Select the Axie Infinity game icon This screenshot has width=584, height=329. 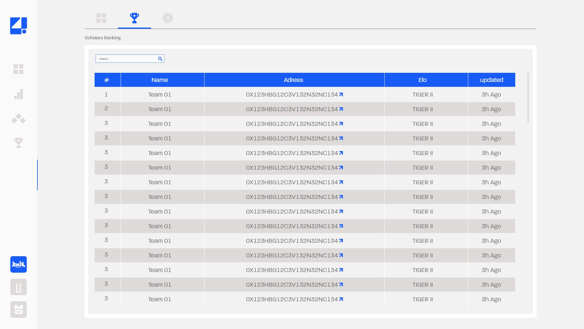[19, 264]
